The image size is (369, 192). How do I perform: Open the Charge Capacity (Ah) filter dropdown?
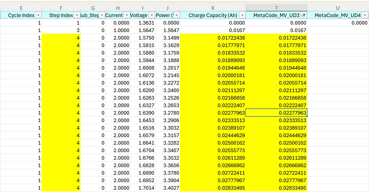coord(242,15)
